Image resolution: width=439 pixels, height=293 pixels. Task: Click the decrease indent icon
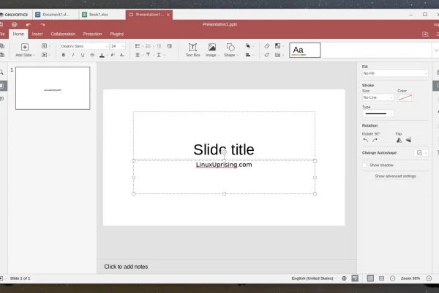[x=159, y=46]
